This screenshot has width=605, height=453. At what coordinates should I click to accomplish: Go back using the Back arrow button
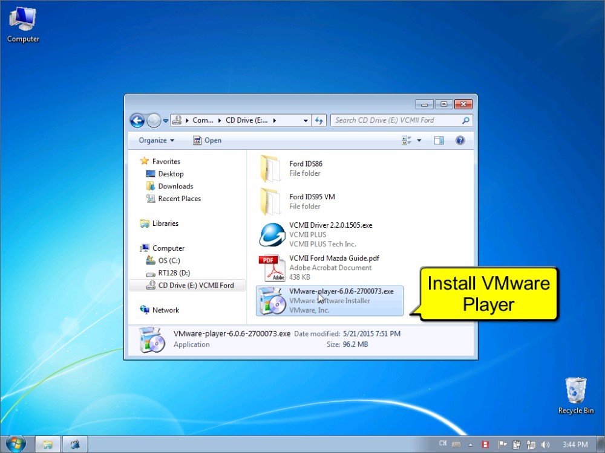[x=137, y=121]
